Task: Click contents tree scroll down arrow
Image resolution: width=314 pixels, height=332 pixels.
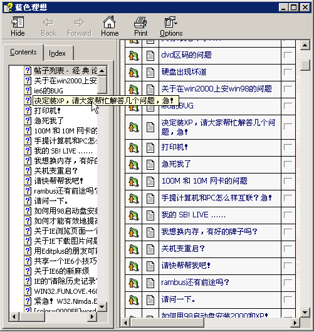Action: pyautogui.click(x=102, y=307)
